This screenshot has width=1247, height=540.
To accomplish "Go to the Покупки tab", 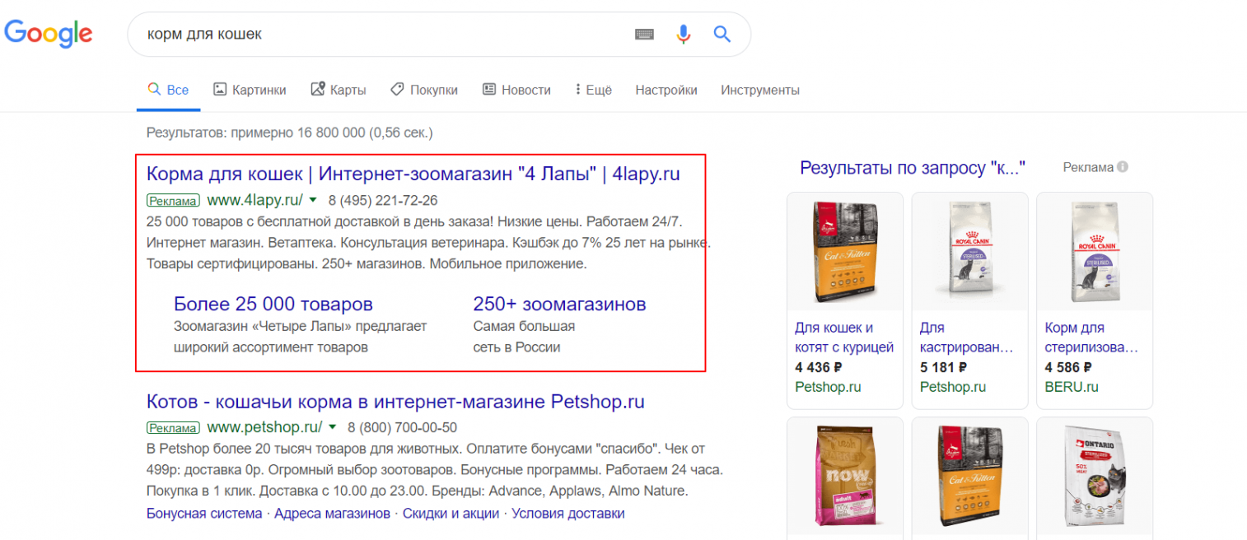I will coord(424,90).
